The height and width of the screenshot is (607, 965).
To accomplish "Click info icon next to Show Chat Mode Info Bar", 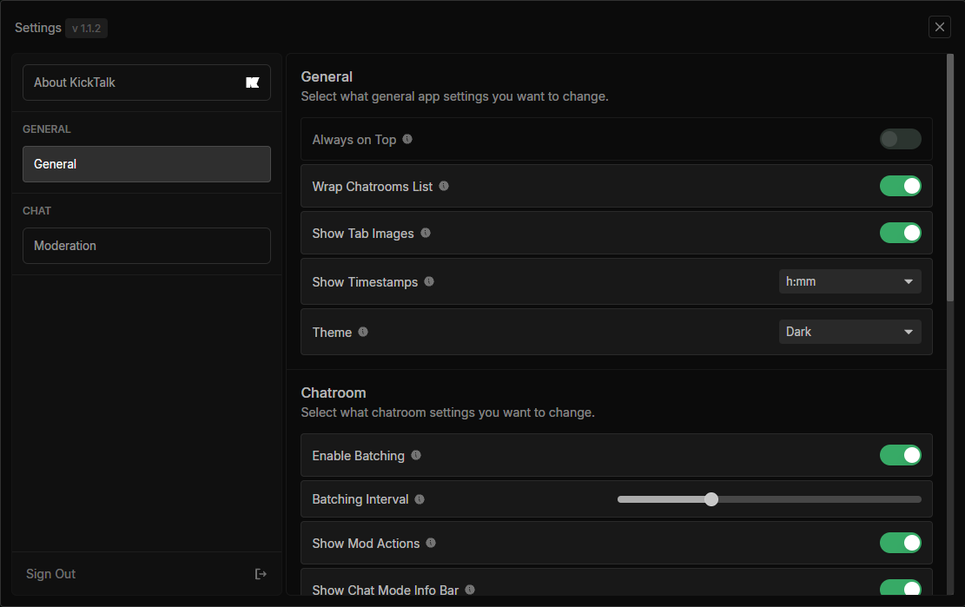I will 470,589.
